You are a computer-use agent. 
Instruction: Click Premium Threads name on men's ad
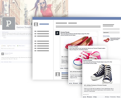coord(87,60)
